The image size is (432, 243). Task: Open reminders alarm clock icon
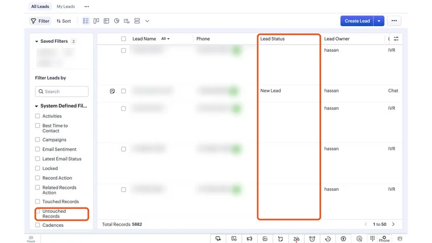click(x=312, y=239)
